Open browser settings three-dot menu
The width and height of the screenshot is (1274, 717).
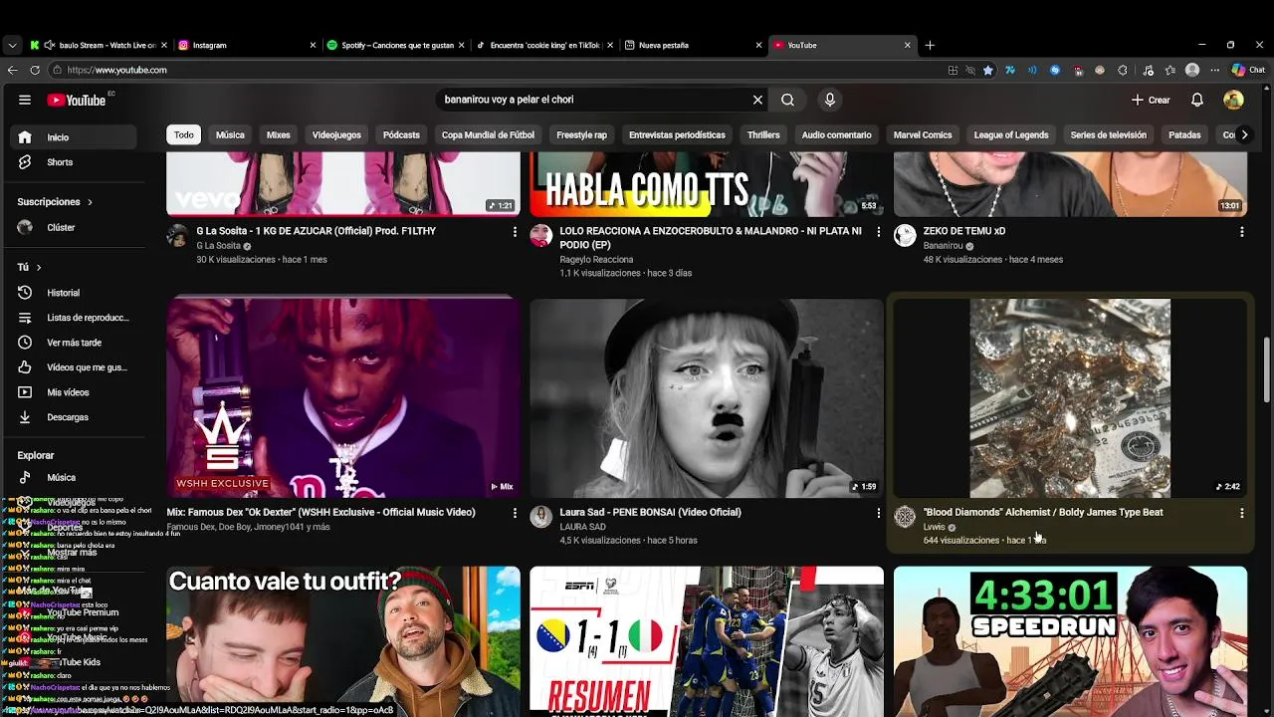[x=1214, y=71]
